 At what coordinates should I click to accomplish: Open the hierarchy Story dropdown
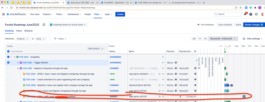(x=41, y=39)
